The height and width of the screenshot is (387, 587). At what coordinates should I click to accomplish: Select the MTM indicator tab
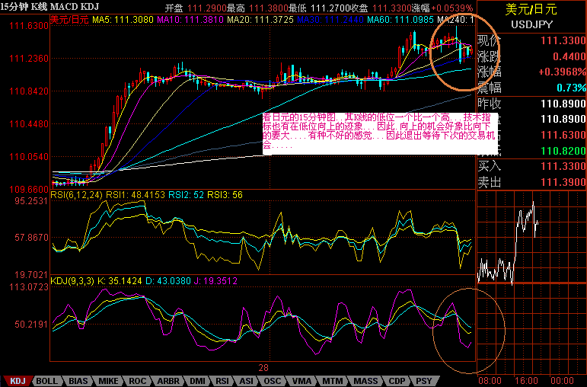[x=333, y=381]
